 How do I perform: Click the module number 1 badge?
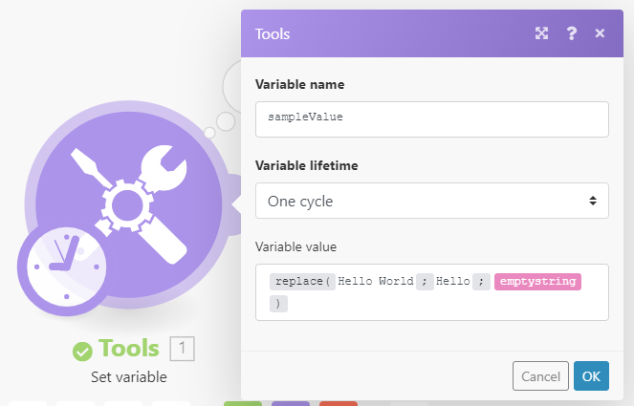coord(182,349)
